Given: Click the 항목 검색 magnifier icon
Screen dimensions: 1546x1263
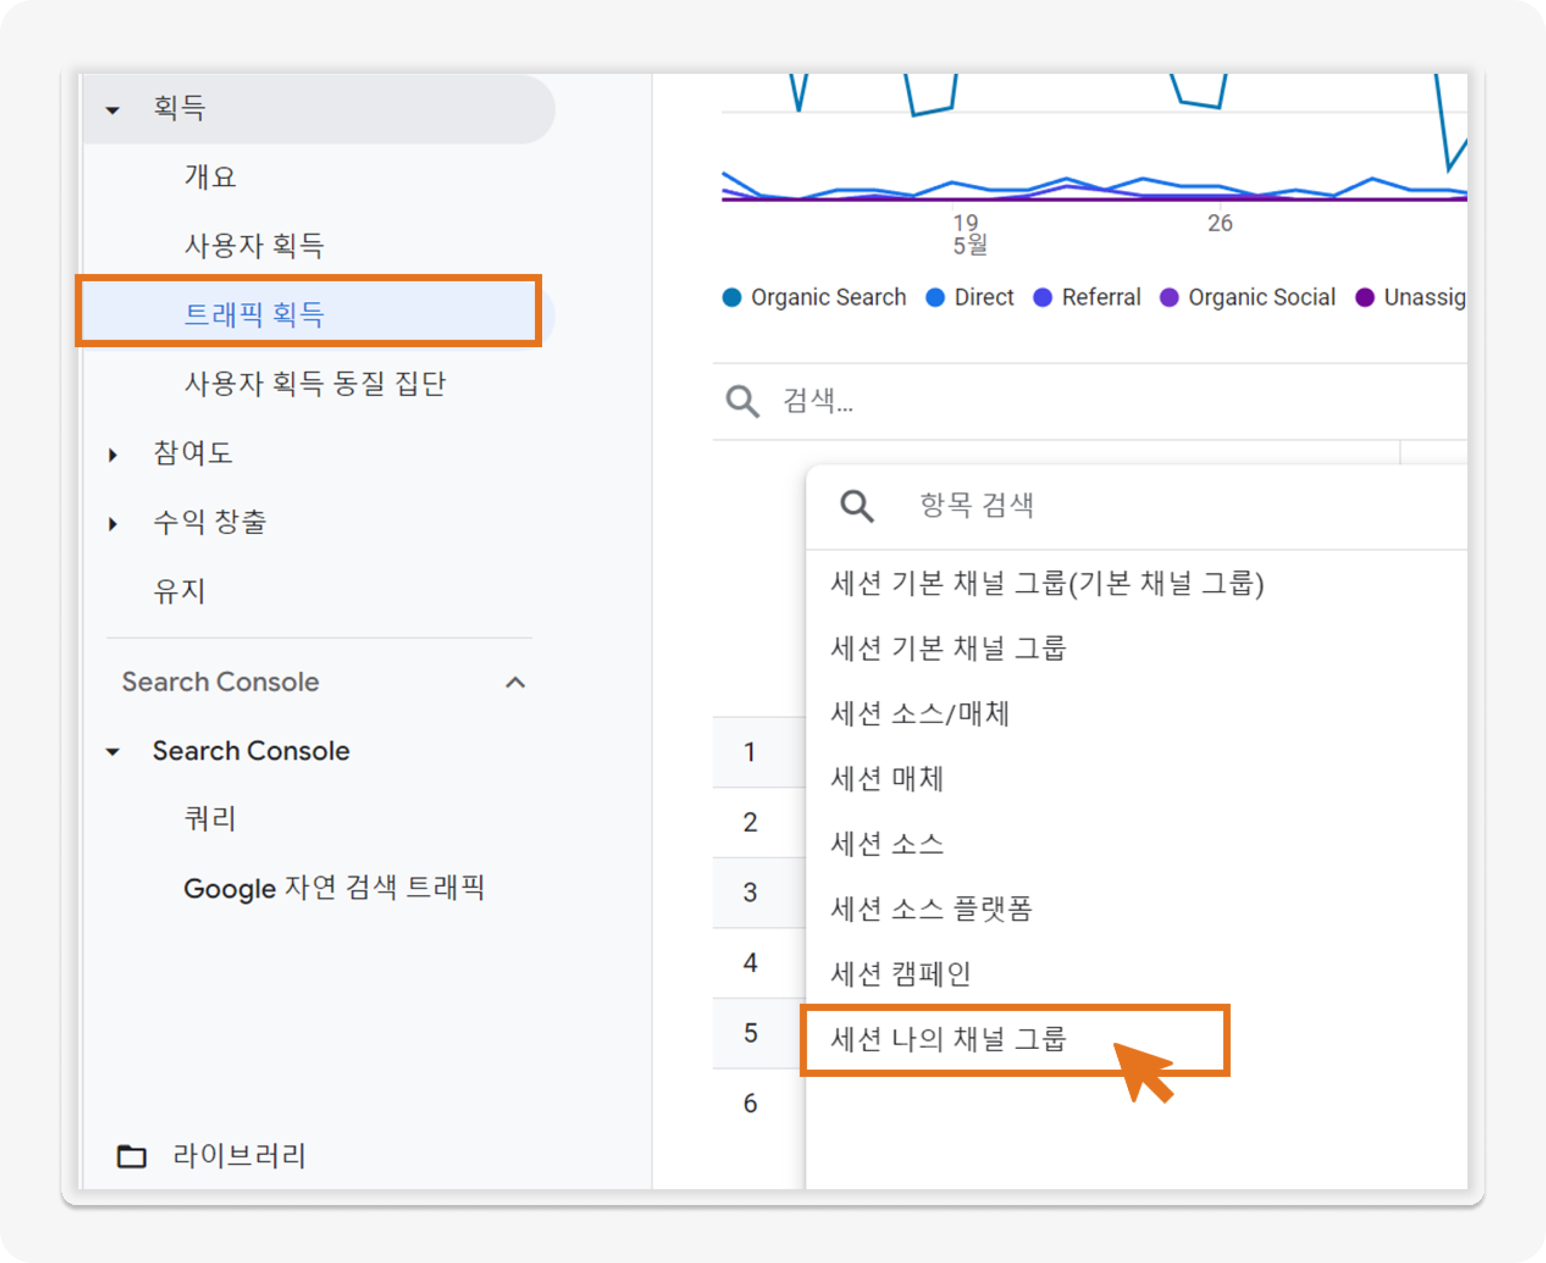Looking at the screenshot, I should click(857, 506).
